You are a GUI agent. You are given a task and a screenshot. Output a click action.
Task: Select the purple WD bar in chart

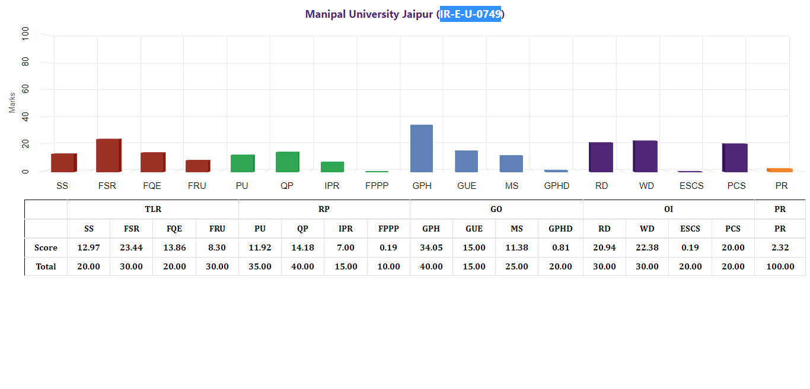(646, 156)
